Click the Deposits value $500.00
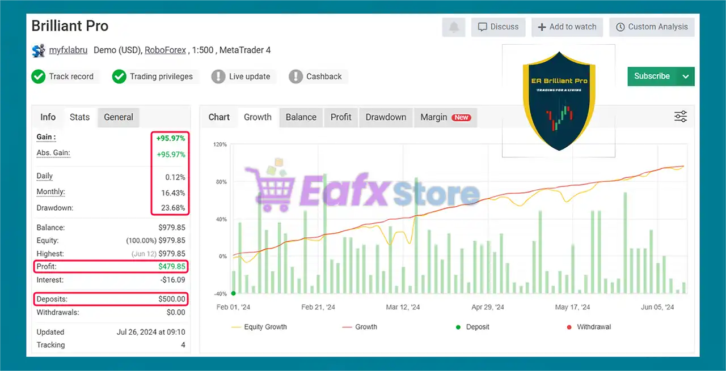 point(171,299)
